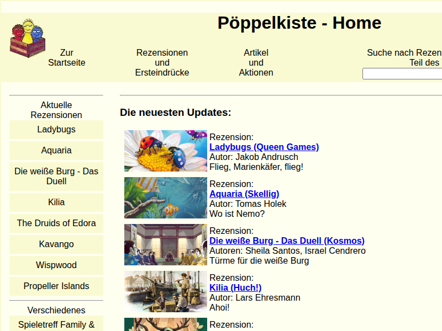This screenshot has width=442, height=331.
Task: Click the Kilia harbor thumbnail image
Action: [x=166, y=292]
